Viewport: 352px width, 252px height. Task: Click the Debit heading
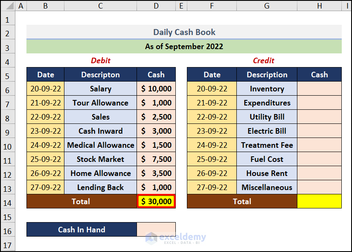point(101,61)
